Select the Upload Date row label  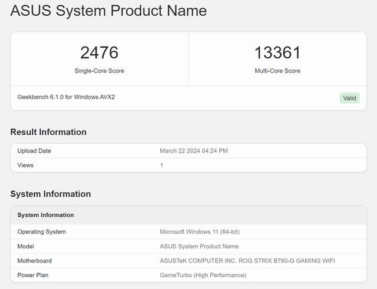pyautogui.click(x=34, y=151)
